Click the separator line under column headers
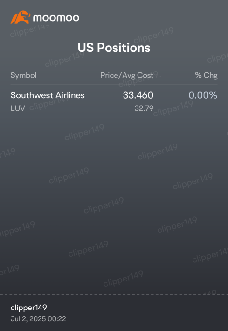Viewport: 228px width, 331px height. [114, 85]
